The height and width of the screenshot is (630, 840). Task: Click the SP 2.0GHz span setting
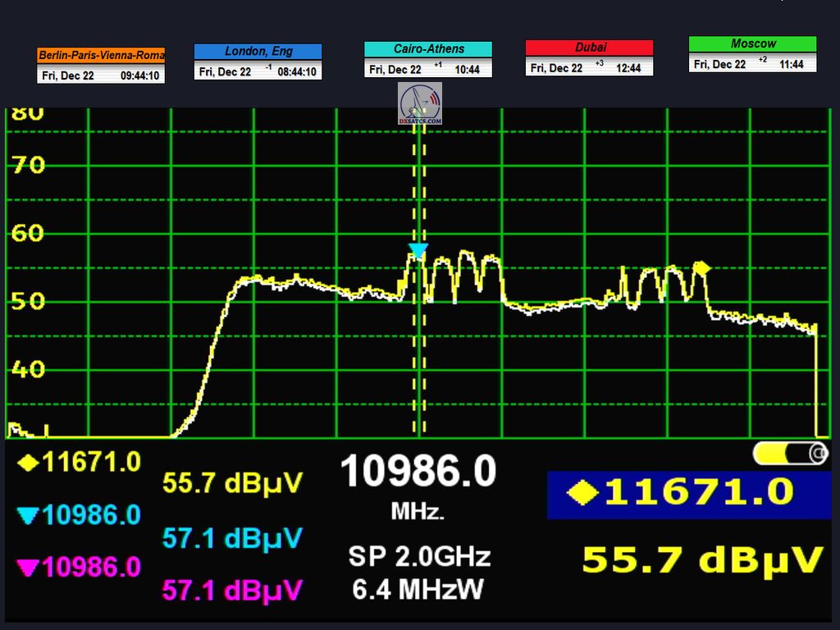[x=419, y=557]
